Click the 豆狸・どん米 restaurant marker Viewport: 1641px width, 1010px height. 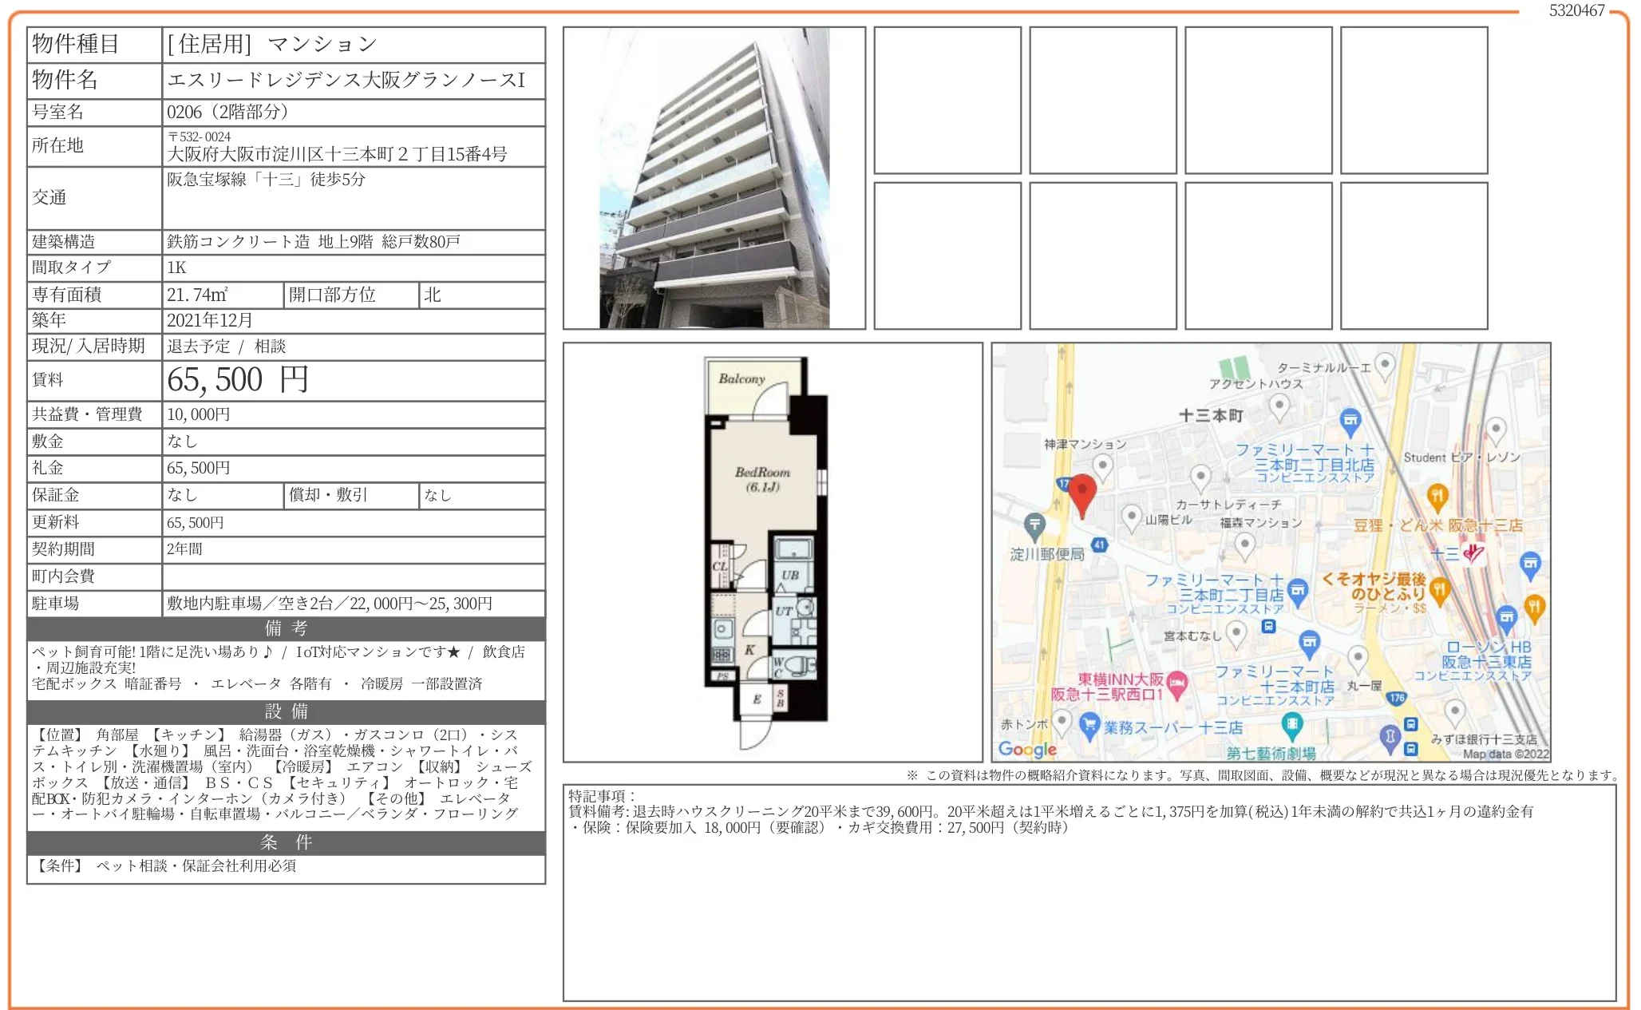point(1437,497)
